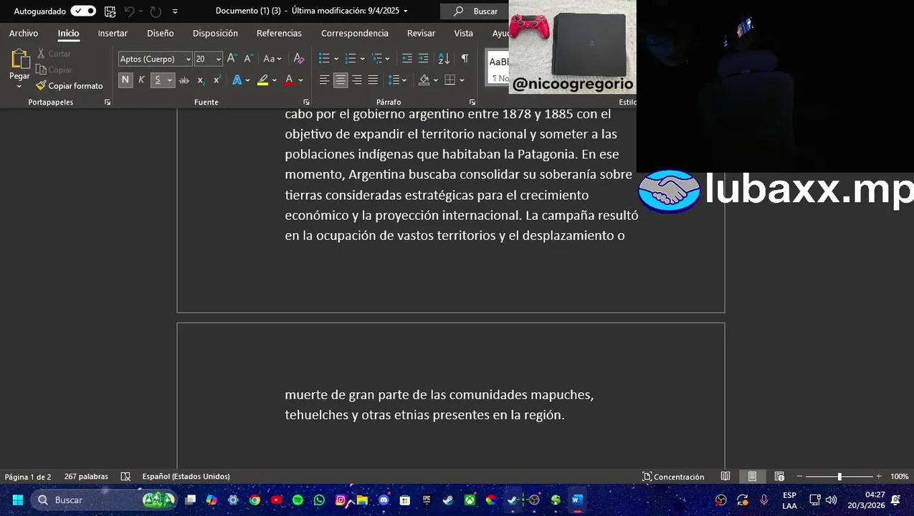Switch to the Insertar tab

(113, 33)
